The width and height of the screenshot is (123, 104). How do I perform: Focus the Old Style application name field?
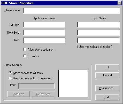(44, 25)
